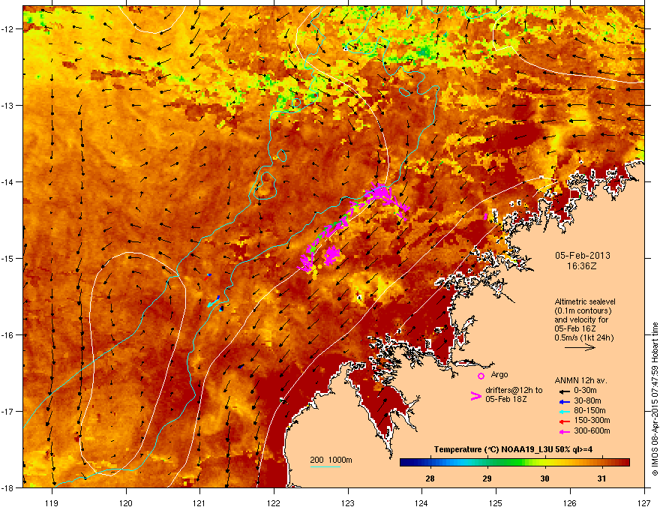Click the dark blue end of temperature colorbar

[405, 463]
